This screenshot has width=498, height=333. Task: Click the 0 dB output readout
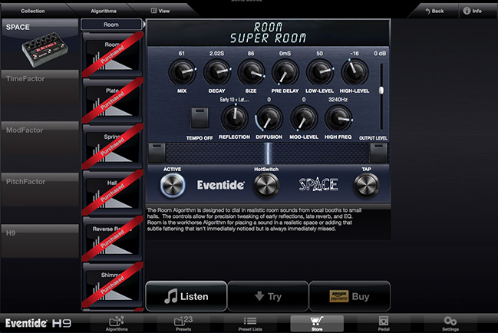click(x=380, y=54)
